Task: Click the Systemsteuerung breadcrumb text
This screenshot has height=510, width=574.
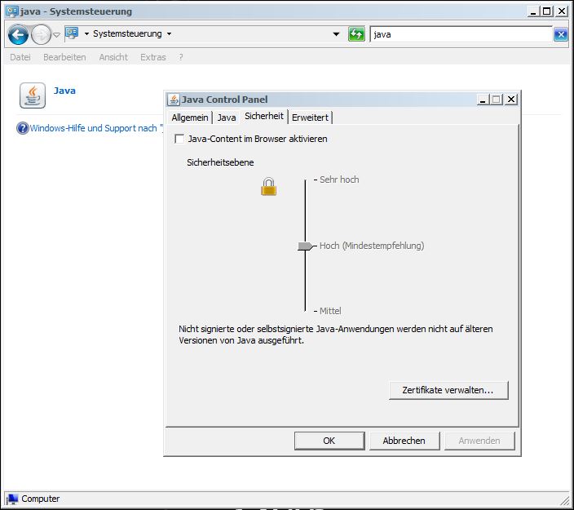Action: (127, 33)
